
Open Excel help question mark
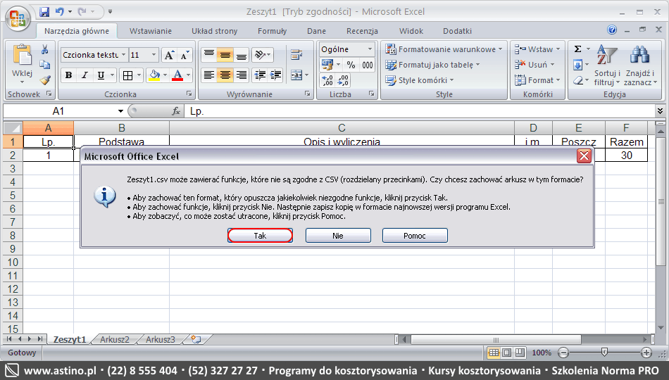point(612,30)
